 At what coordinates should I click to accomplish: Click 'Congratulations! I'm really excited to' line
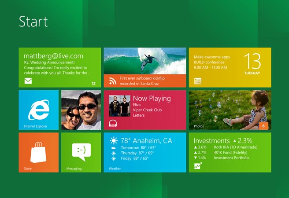(56, 68)
